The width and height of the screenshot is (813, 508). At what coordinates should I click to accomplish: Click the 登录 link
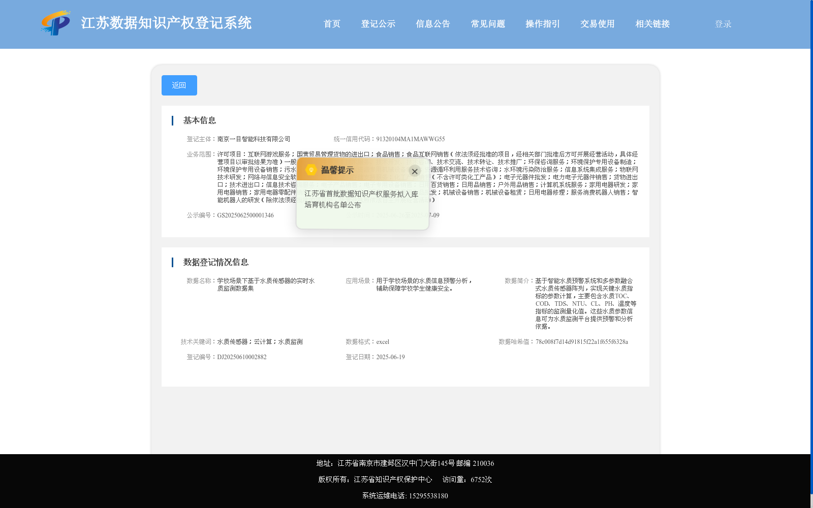pos(723,24)
